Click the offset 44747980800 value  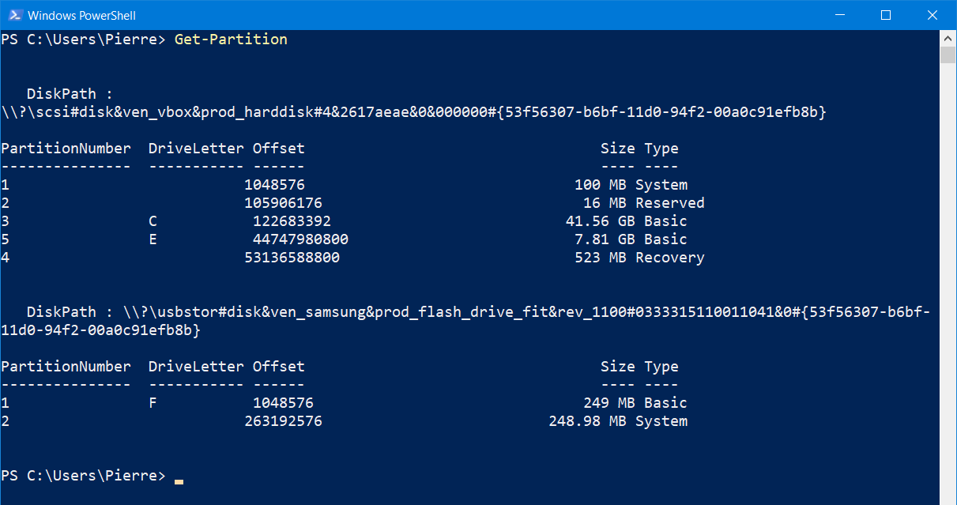click(x=300, y=239)
